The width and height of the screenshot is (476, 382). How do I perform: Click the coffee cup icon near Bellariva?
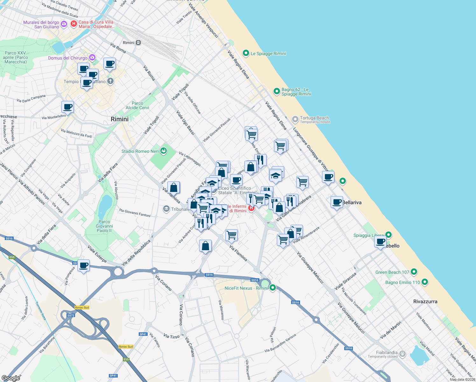point(337,202)
